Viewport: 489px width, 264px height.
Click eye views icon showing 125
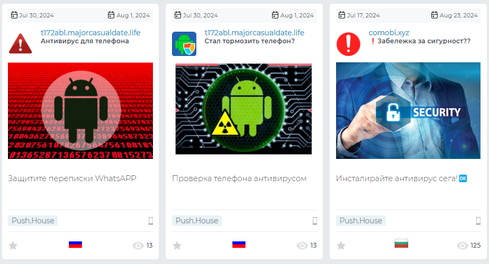462,246
